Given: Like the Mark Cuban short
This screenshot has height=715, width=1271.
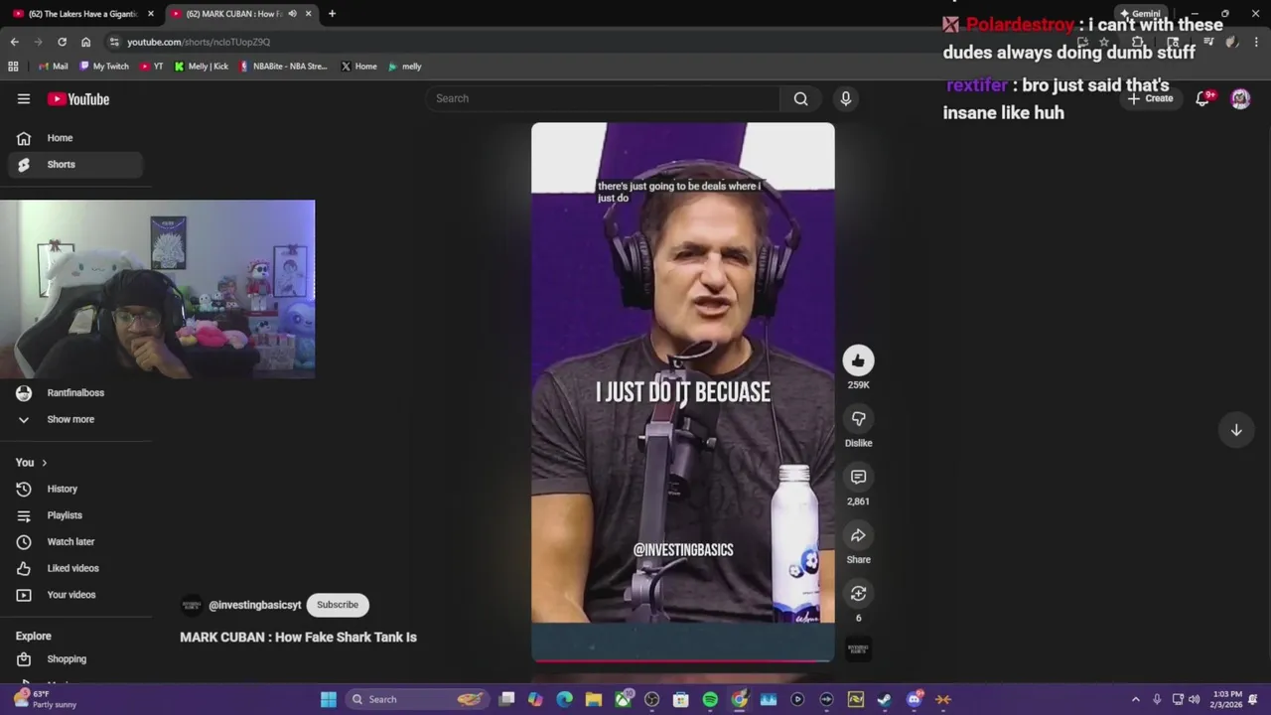Looking at the screenshot, I should point(858,360).
